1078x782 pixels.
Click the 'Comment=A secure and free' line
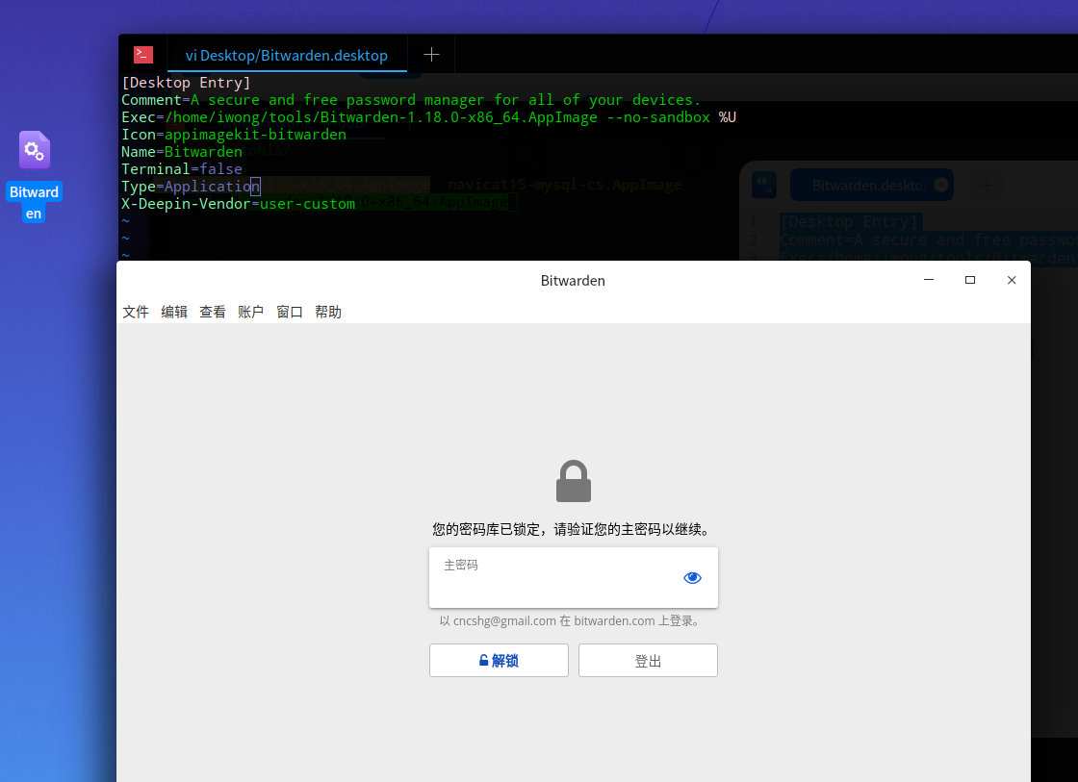point(411,100)
